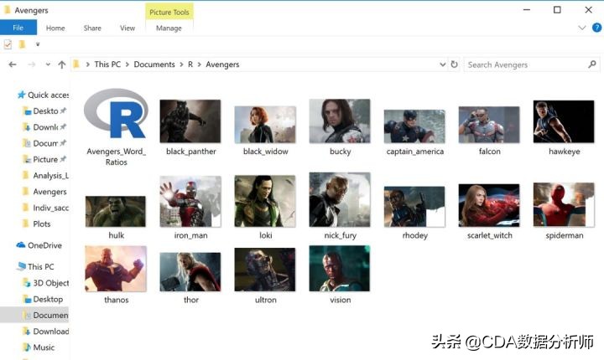
Task: Select the loki image thumbnail
Action: pos(265,201)
